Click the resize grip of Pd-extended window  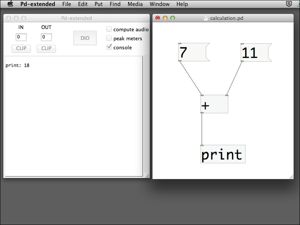(147, 176)
